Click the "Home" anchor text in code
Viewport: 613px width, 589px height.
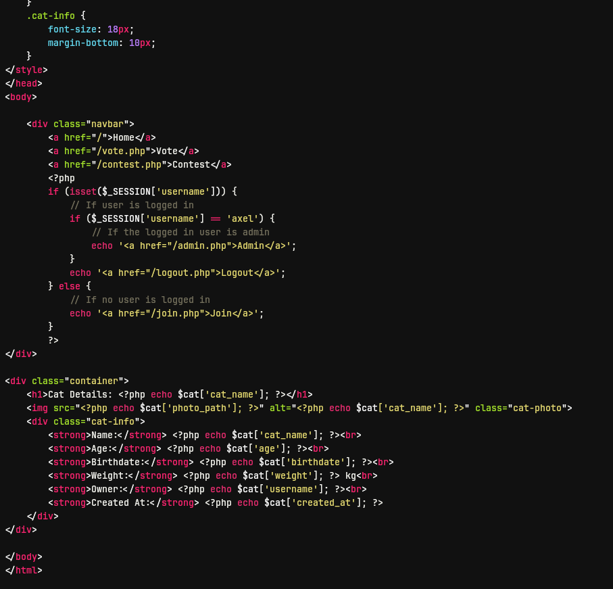(124, 137)
